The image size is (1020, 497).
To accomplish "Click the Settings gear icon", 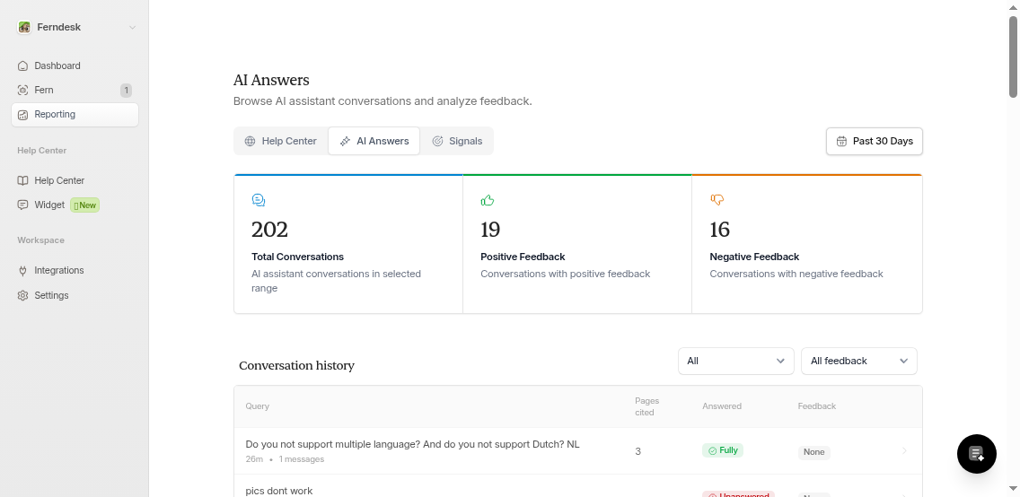I will coord(22,296).
